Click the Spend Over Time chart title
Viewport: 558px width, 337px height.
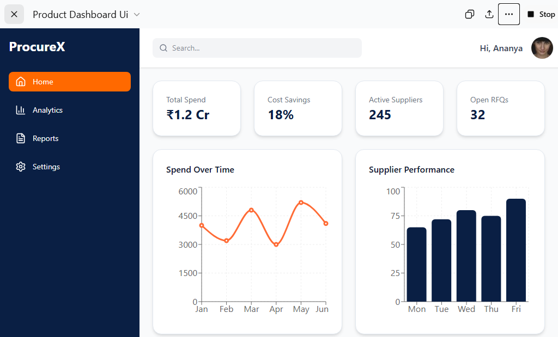(200, 170)
